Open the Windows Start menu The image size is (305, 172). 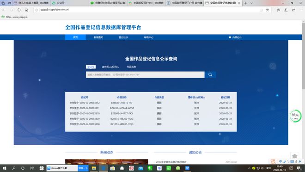tap(4, 168)
